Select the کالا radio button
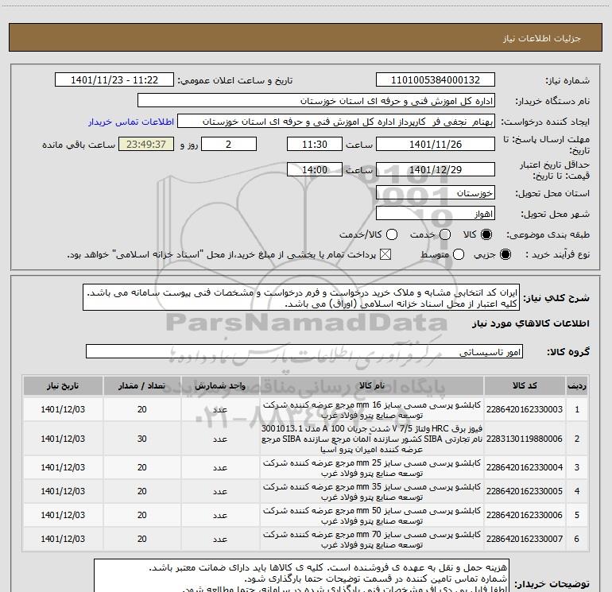The image size is (612, 592). pos(486,234)
